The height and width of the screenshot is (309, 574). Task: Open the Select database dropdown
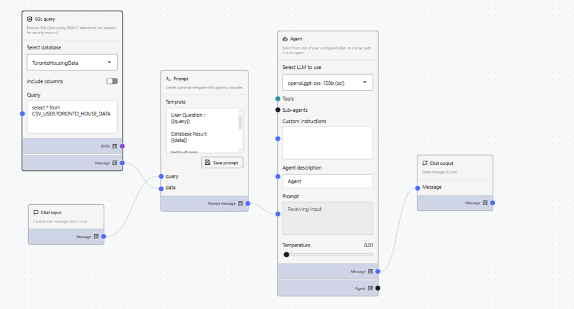[72, 62]
